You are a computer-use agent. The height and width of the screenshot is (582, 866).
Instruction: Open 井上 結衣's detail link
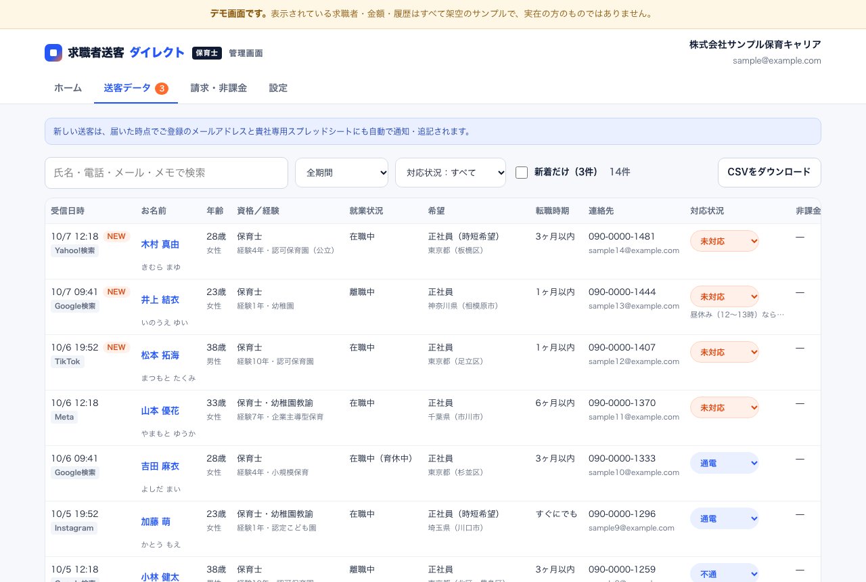[160, 300]
